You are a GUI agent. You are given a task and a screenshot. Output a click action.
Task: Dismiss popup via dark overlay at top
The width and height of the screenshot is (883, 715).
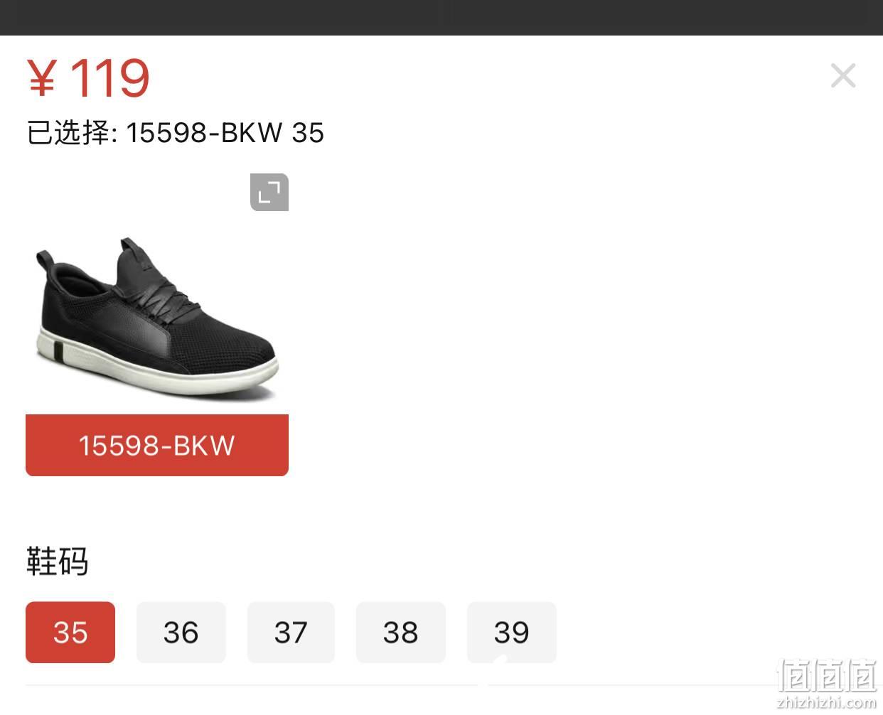[x=442, y=17]
